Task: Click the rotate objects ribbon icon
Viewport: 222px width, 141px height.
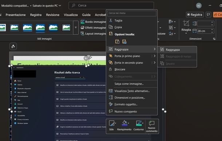Action: coord(171,33)
